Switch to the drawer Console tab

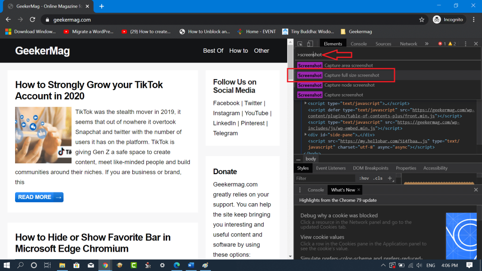click(x=316, y=190)
